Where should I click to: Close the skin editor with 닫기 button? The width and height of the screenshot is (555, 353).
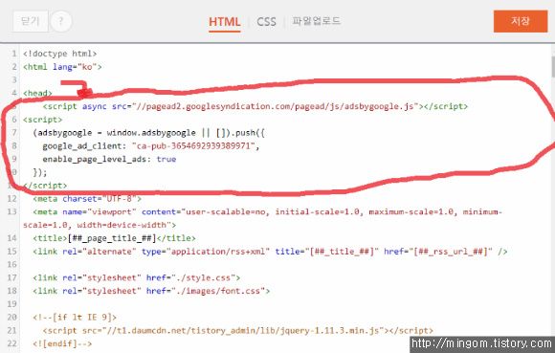click(x=31, y=21)
